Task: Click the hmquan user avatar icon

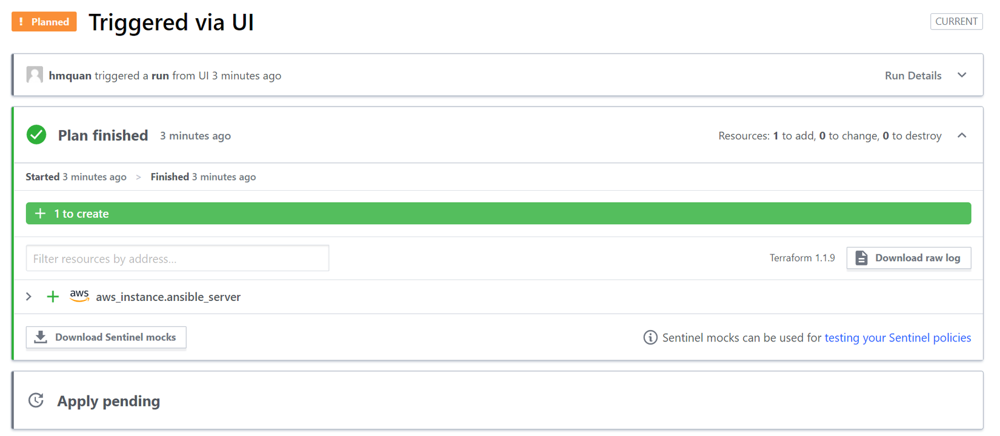Action: (35, 75)
